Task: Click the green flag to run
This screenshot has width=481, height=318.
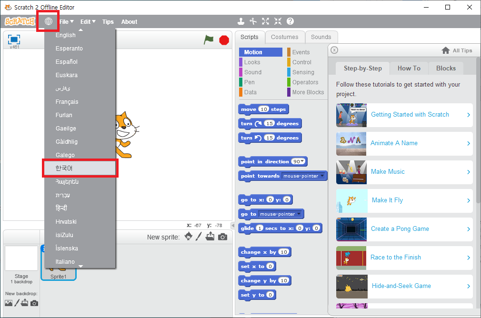Action: click(x=209, y=40)
